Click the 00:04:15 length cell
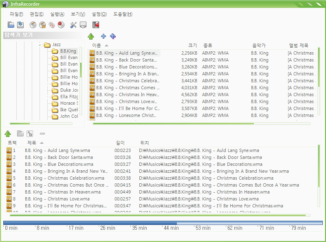Screen dimensions: 326x242 tap(123, 185)
